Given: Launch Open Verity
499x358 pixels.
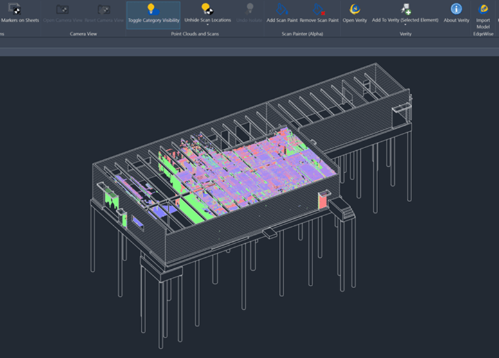Looking at the screenshot, I should point(354,13).
